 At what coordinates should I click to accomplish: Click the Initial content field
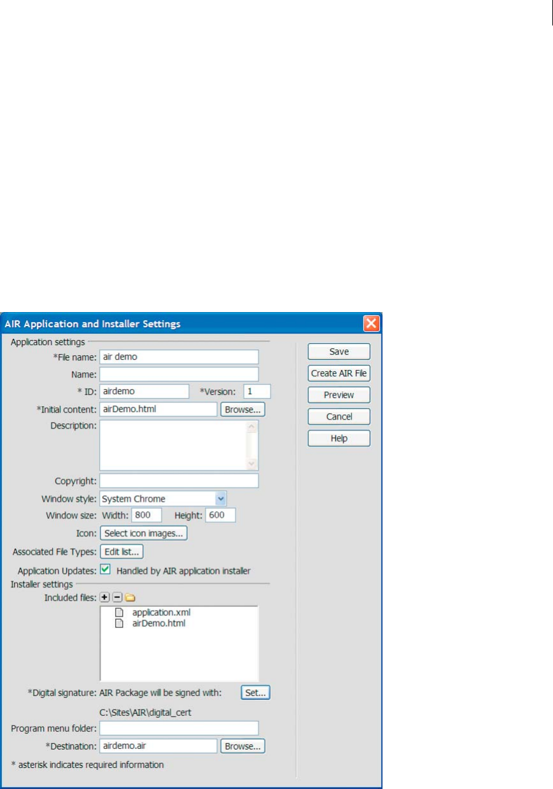pyautogui.click(x=158, y=409)
